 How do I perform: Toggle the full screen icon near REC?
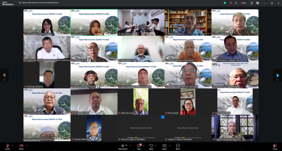point(236,3)
